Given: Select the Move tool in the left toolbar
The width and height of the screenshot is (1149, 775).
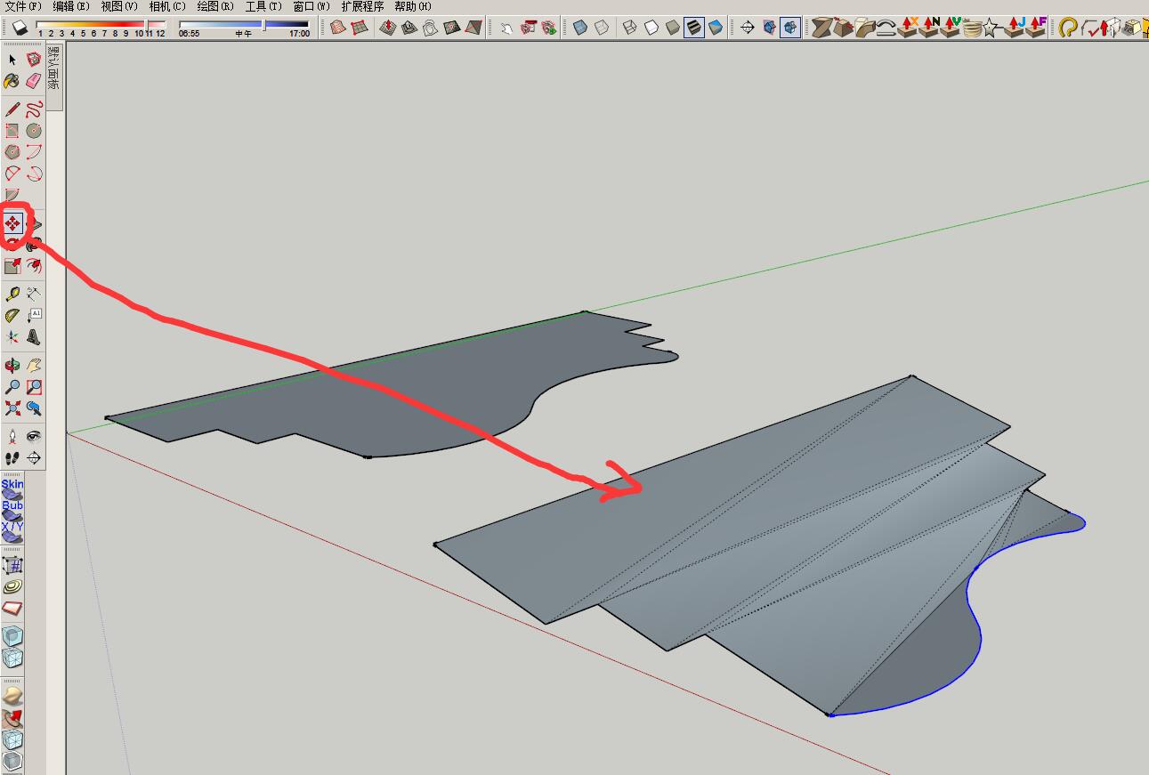Looking at the screenshot, I should tap(12, 223).
